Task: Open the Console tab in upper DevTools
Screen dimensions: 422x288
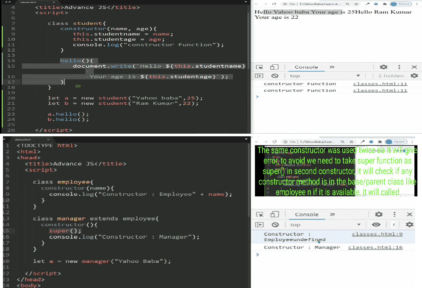Action: click(306, 67)
